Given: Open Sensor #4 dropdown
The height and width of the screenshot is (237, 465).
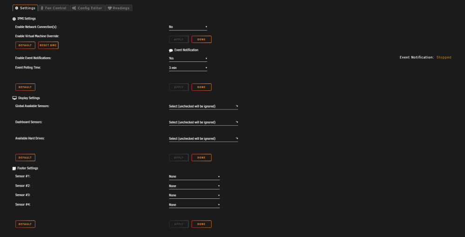Looking at the screenshot, I should pos(194,205).
